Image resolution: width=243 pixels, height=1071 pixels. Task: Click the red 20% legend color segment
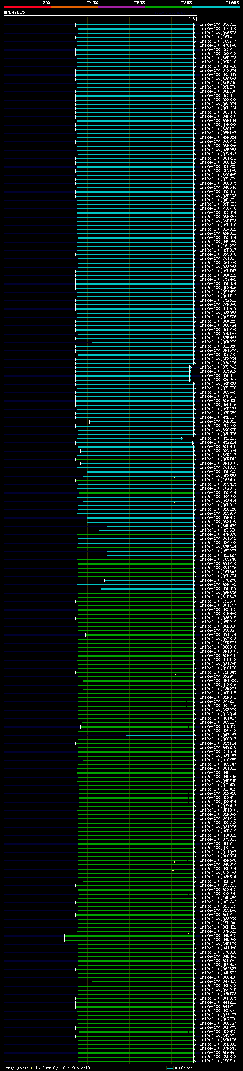click(27, 7)
